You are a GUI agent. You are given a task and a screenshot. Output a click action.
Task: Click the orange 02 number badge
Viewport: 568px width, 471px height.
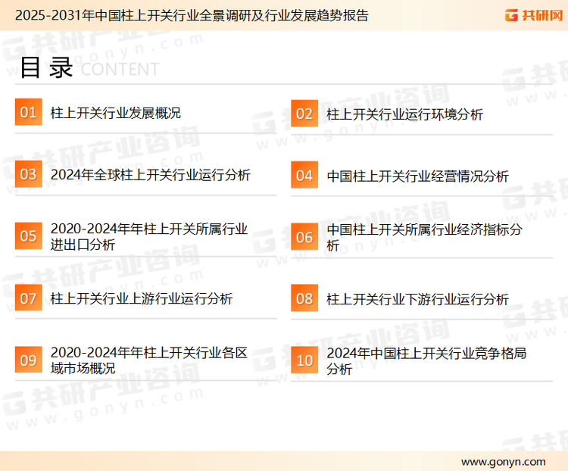coord(304,114)
